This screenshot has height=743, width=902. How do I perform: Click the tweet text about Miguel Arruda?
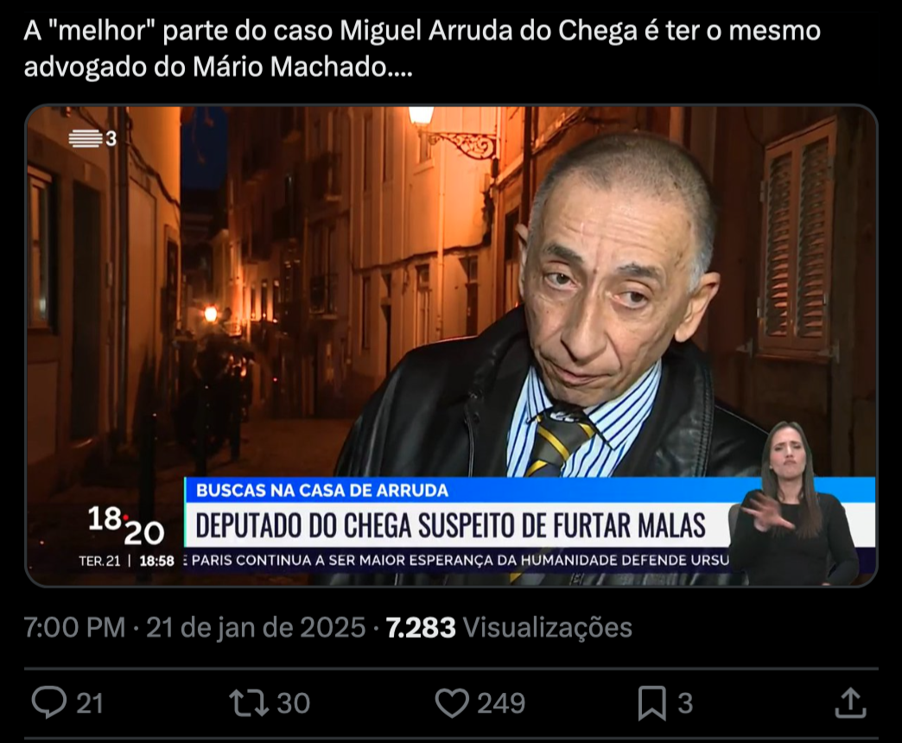pos(422,48)
